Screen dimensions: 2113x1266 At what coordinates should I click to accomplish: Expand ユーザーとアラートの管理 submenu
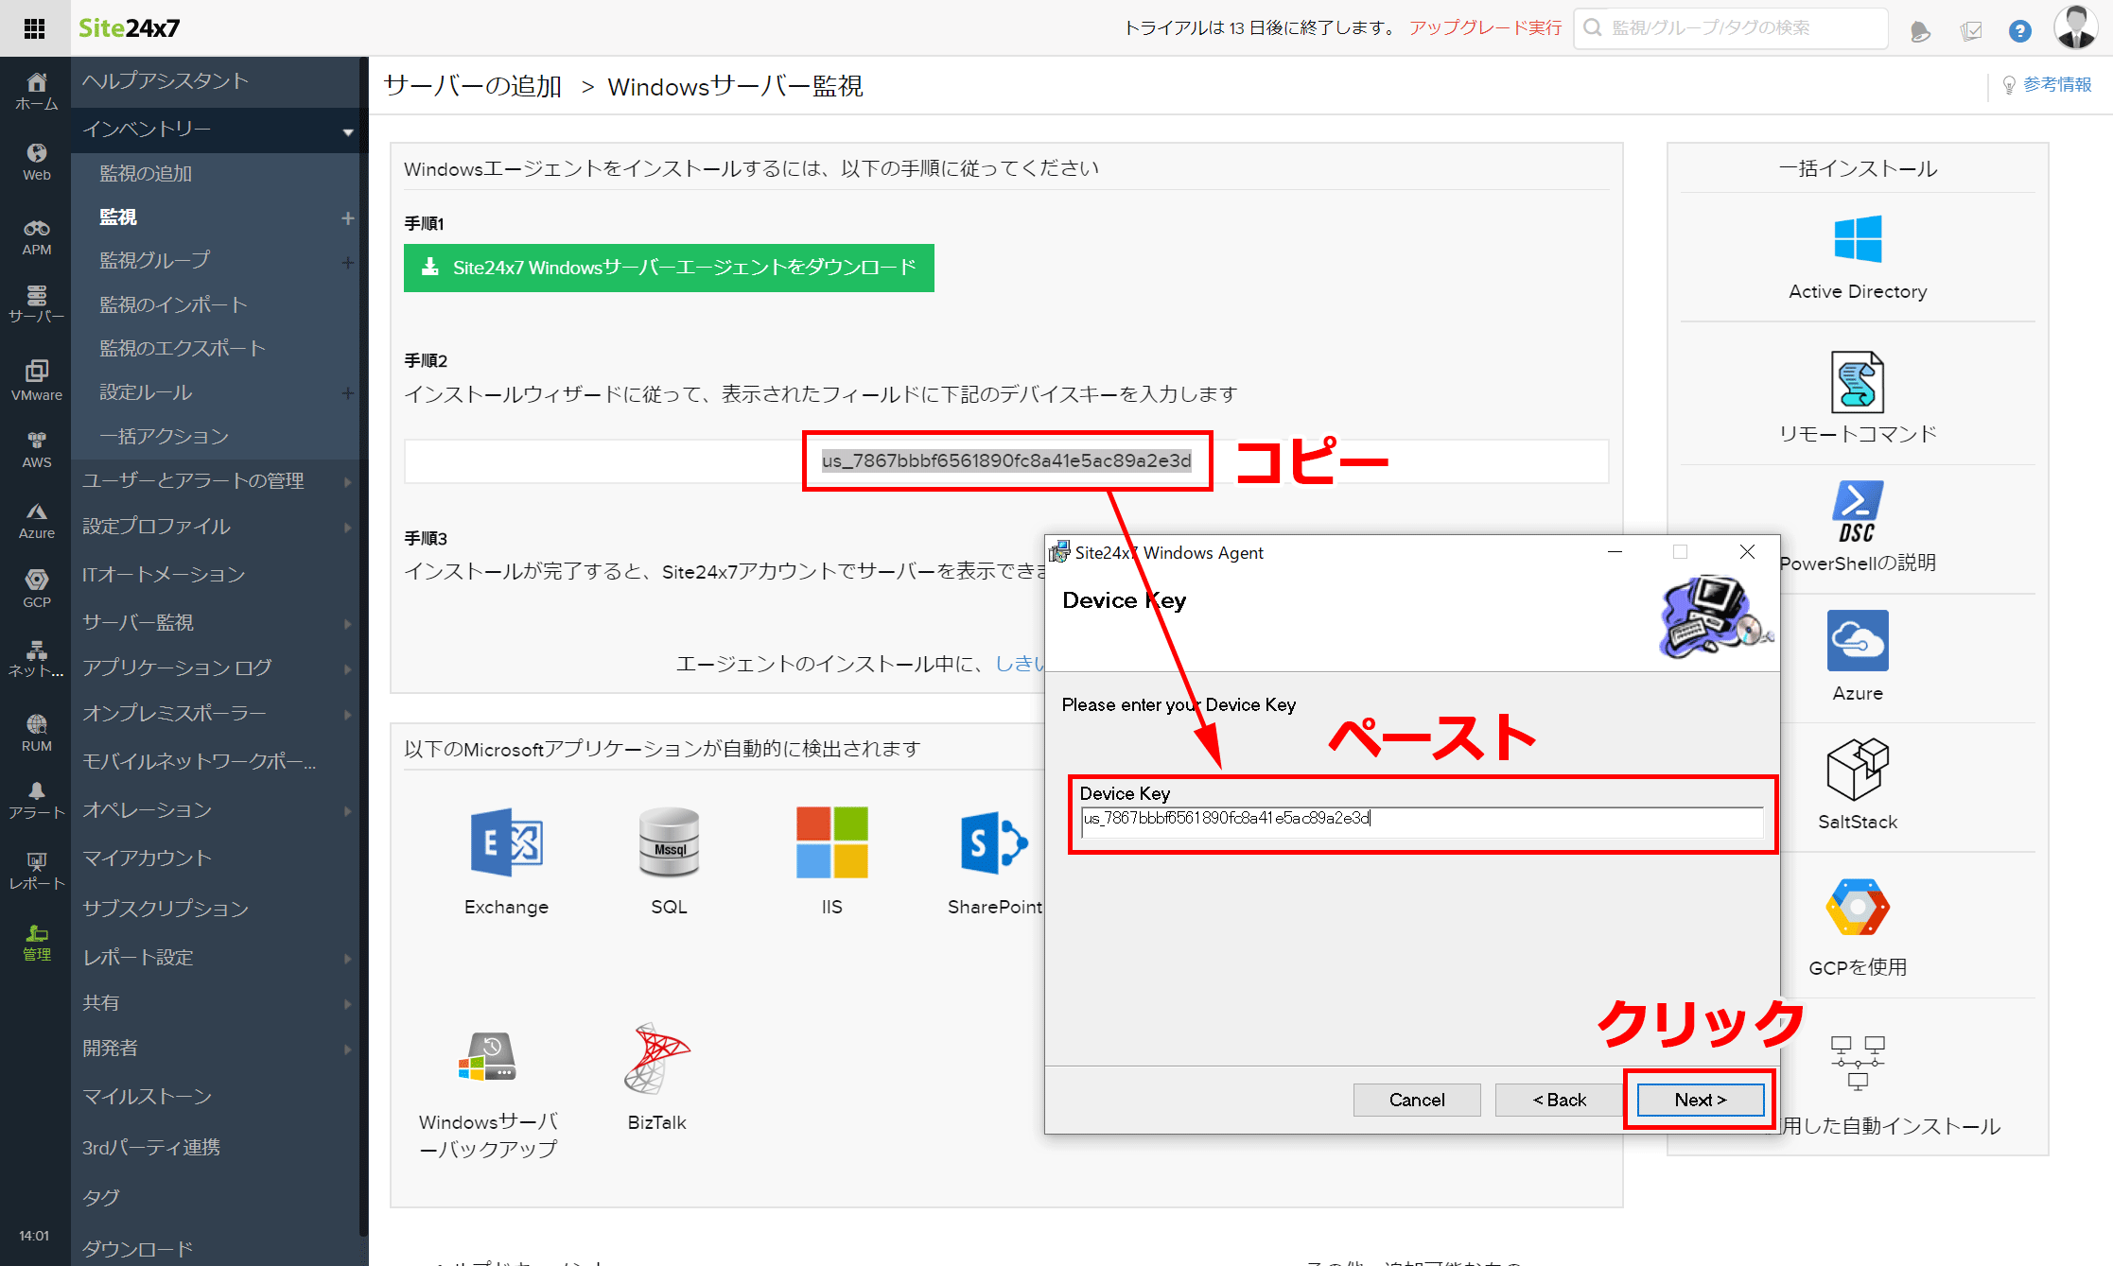click(347, 482)
